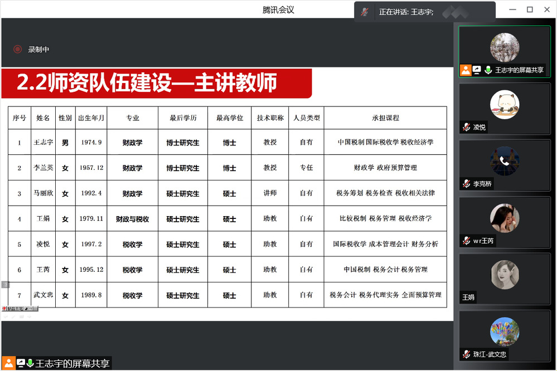557x371 pixels.
Task: Maximize the 腾讯会议 window
Action: 530,9
